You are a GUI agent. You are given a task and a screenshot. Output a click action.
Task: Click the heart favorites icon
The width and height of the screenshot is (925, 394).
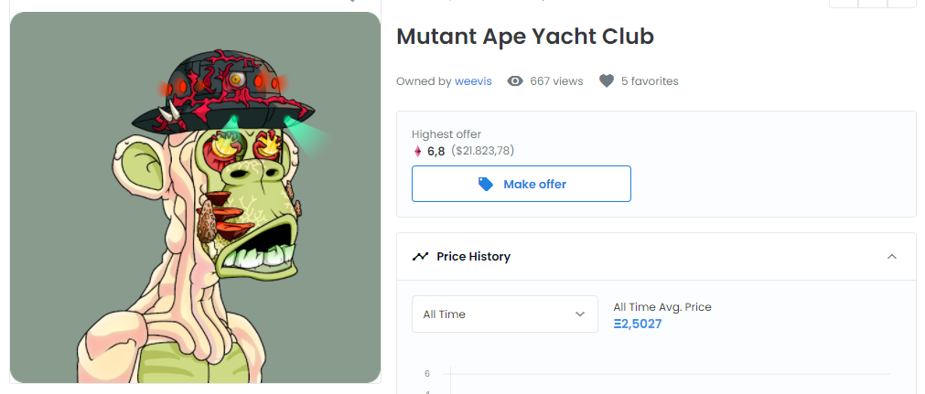pyautogui.click(x=607, y=81)
